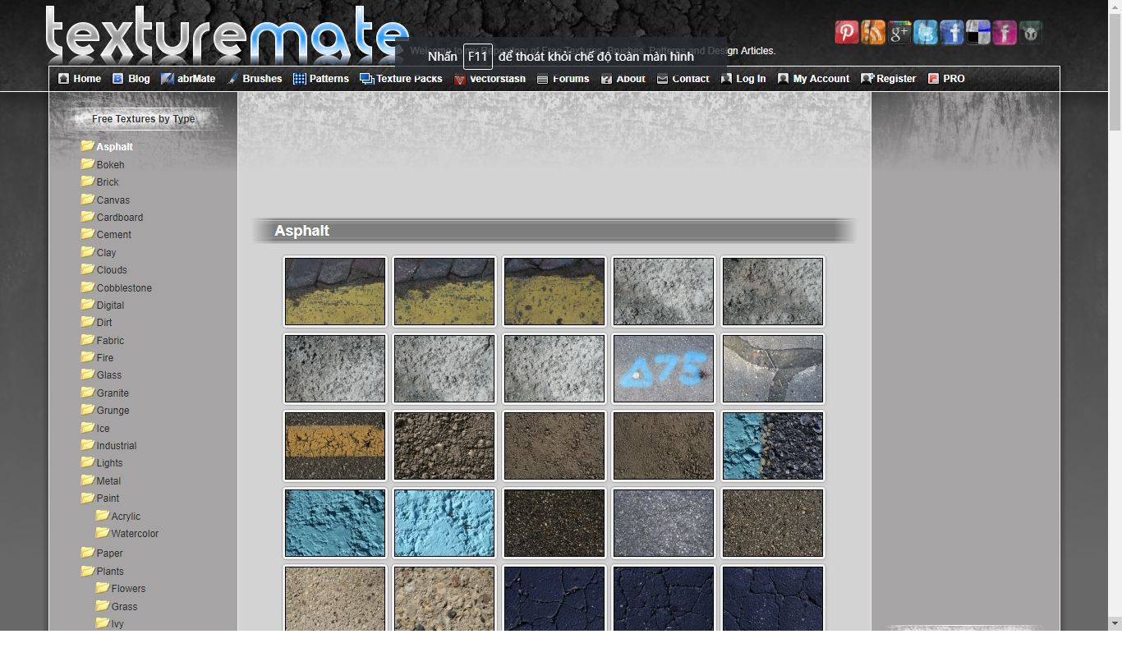Open the Plants parent category
1122x657 pixels.
(x=110, y=572)
